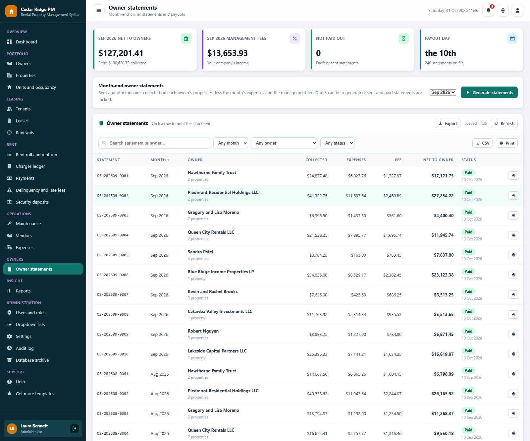
Task: Open the Any owner filter dropdown
Action: pos(284,143)
